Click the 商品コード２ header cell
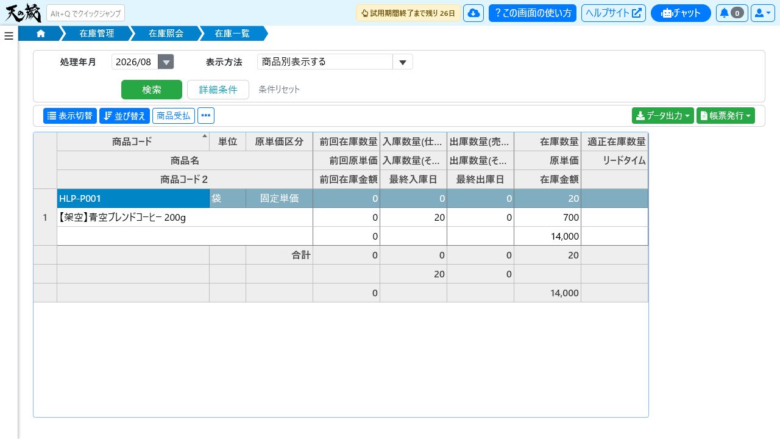780x439 pixels. point(185,179)
